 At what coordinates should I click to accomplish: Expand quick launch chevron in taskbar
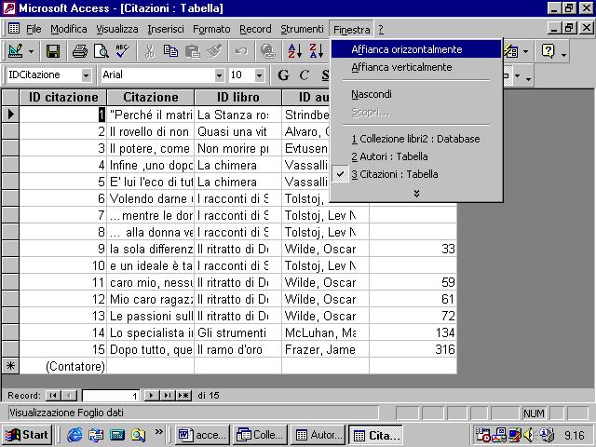159,431
